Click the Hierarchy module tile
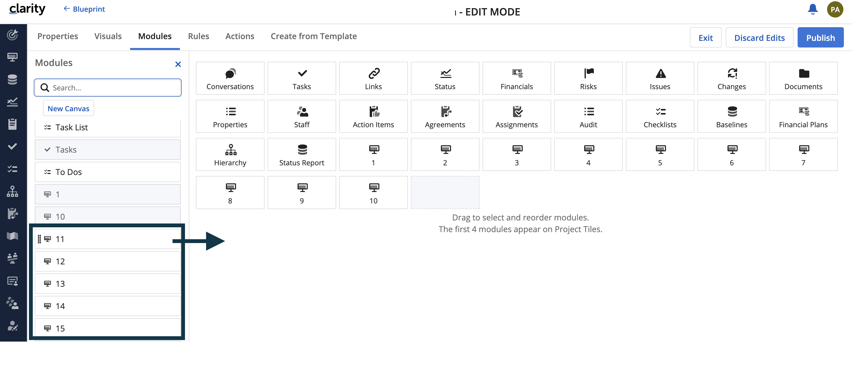 pos(230,154)
